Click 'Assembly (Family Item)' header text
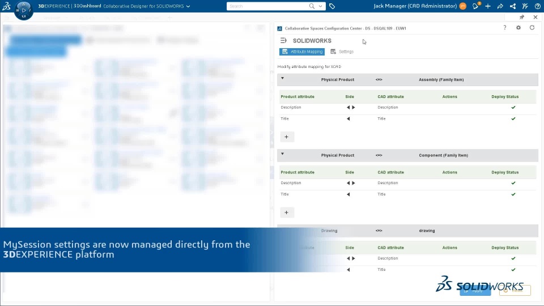 [x=441, y=80]
